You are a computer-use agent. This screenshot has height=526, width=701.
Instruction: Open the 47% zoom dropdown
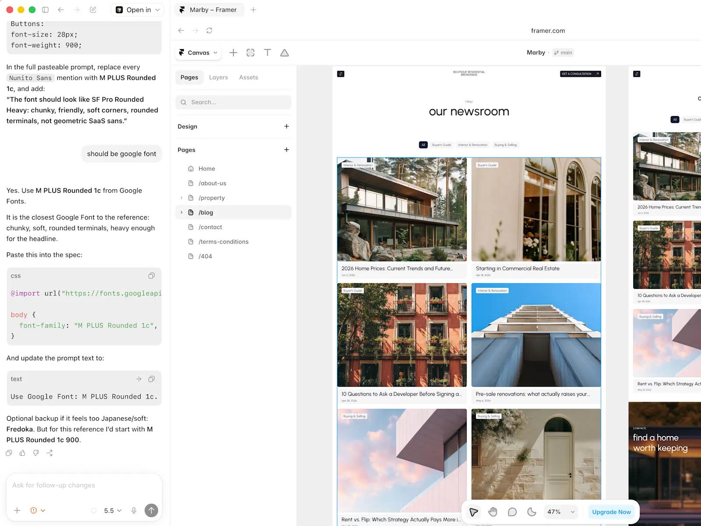pos(561,512)
